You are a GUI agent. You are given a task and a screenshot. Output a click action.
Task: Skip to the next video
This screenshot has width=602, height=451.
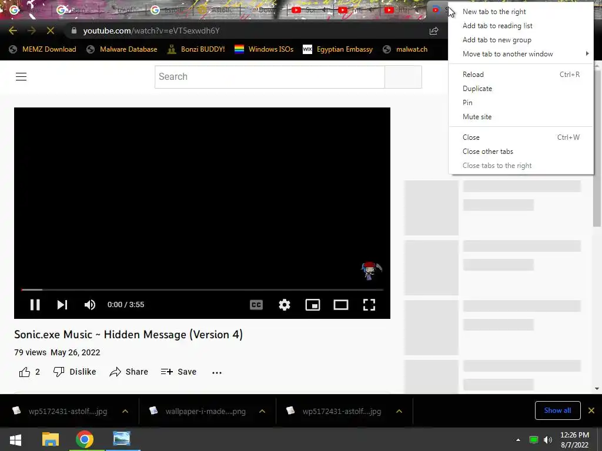tap(62, 305)
